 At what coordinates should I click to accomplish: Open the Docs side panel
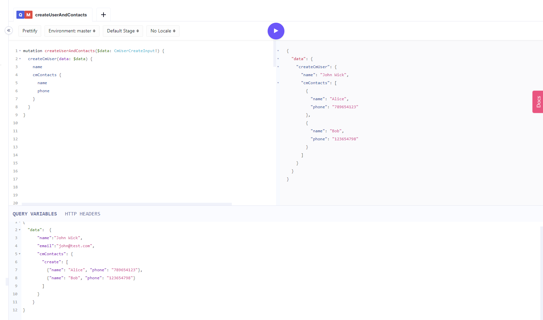tap(538, 102)
